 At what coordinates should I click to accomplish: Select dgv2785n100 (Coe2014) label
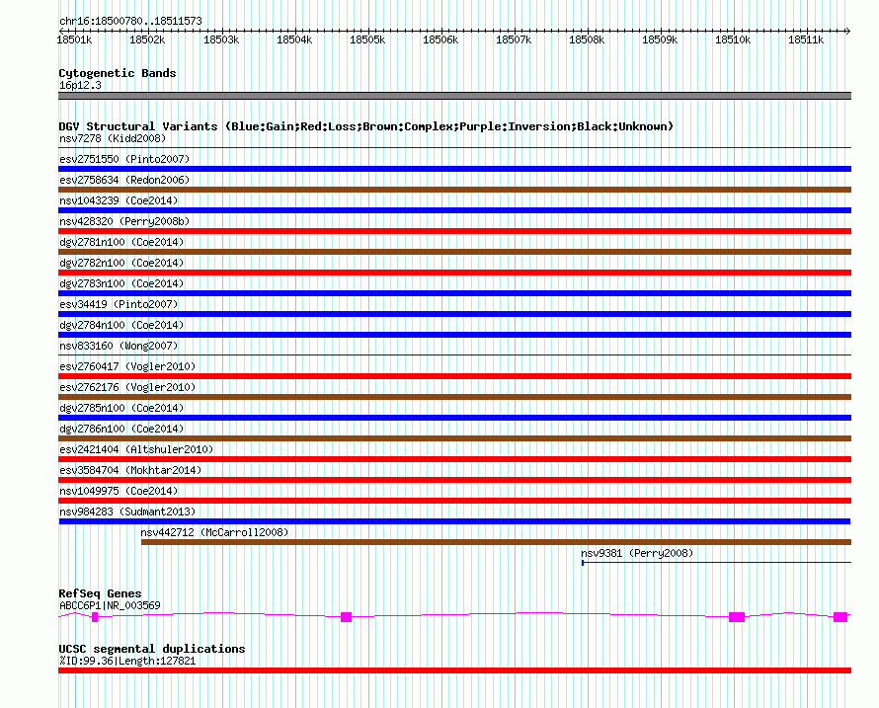point(121,408)
